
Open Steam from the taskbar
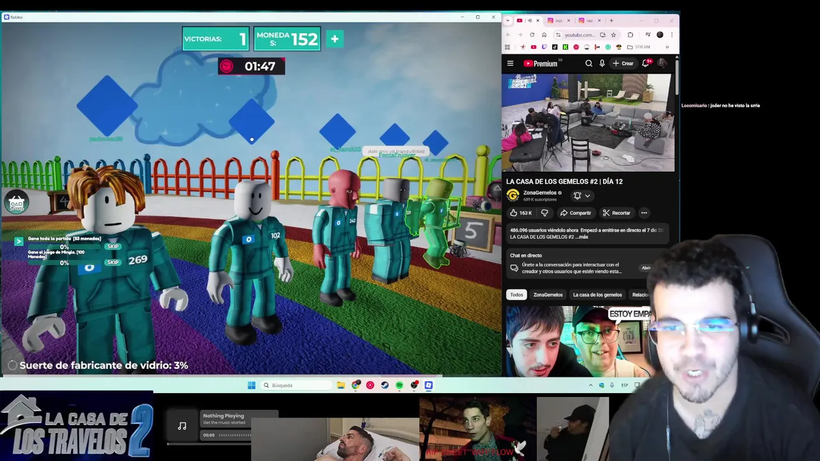tap(384, 385)
